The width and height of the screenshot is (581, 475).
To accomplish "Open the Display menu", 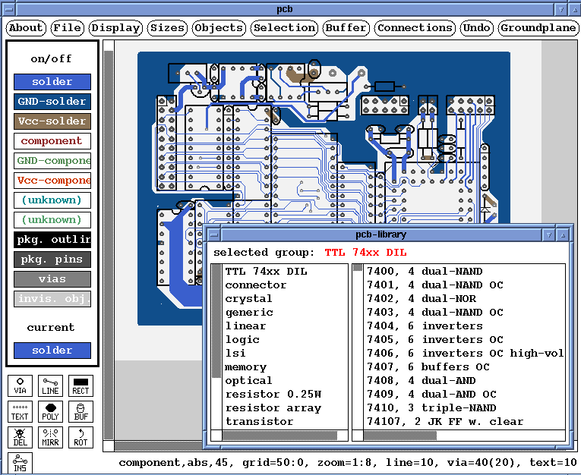I will 116,28.
